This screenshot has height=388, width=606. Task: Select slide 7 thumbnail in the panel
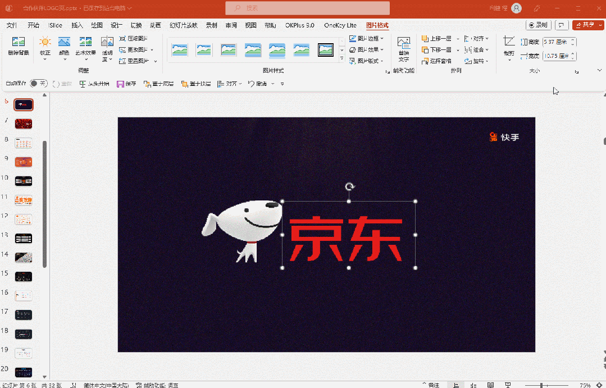[23, 124]
